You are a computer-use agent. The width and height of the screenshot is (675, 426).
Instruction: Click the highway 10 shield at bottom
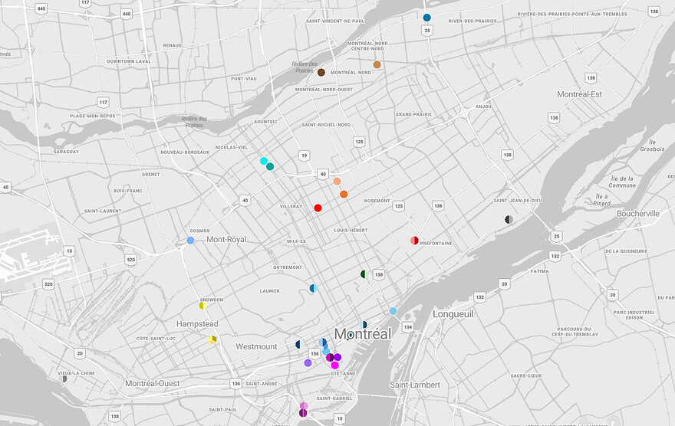click(x=340, y=418)
